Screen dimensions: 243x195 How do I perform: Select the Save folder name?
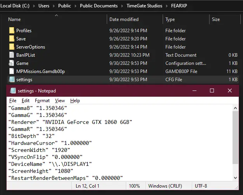[21, 38]
